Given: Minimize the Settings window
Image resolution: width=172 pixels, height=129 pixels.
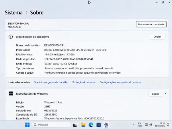Looking at the screenshot, I should (156, 2).
